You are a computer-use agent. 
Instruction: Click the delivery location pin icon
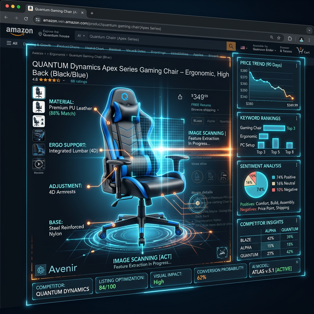click(x=40, y=34)
